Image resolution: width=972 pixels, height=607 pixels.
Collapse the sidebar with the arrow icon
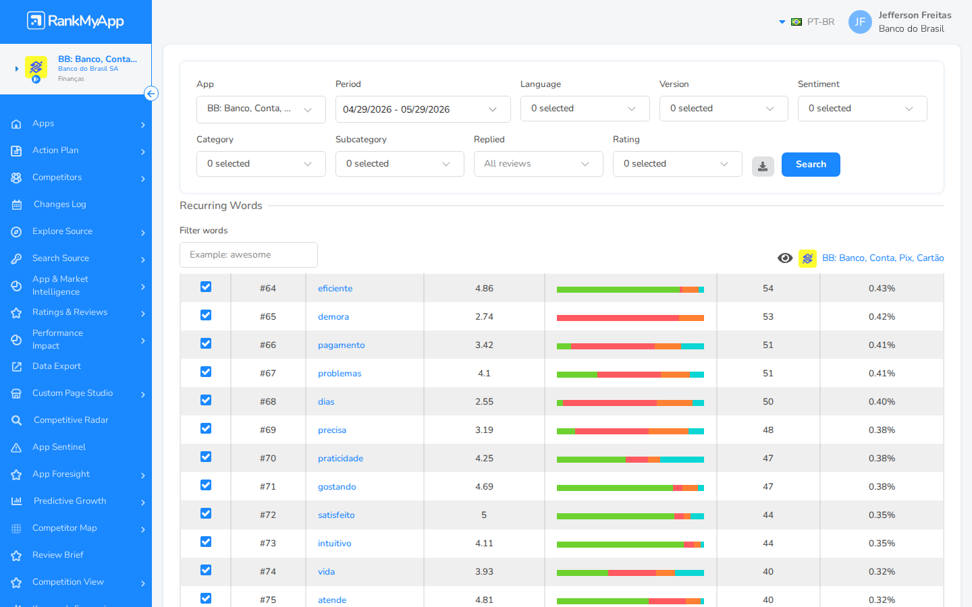coord(151,94)
